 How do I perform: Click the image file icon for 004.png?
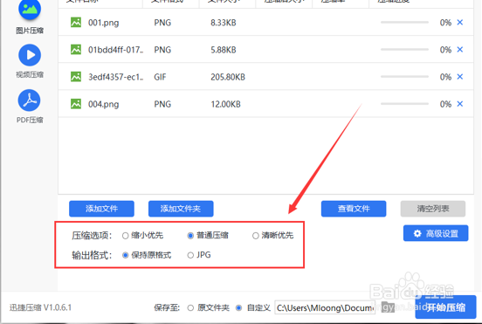pos(76,104)
